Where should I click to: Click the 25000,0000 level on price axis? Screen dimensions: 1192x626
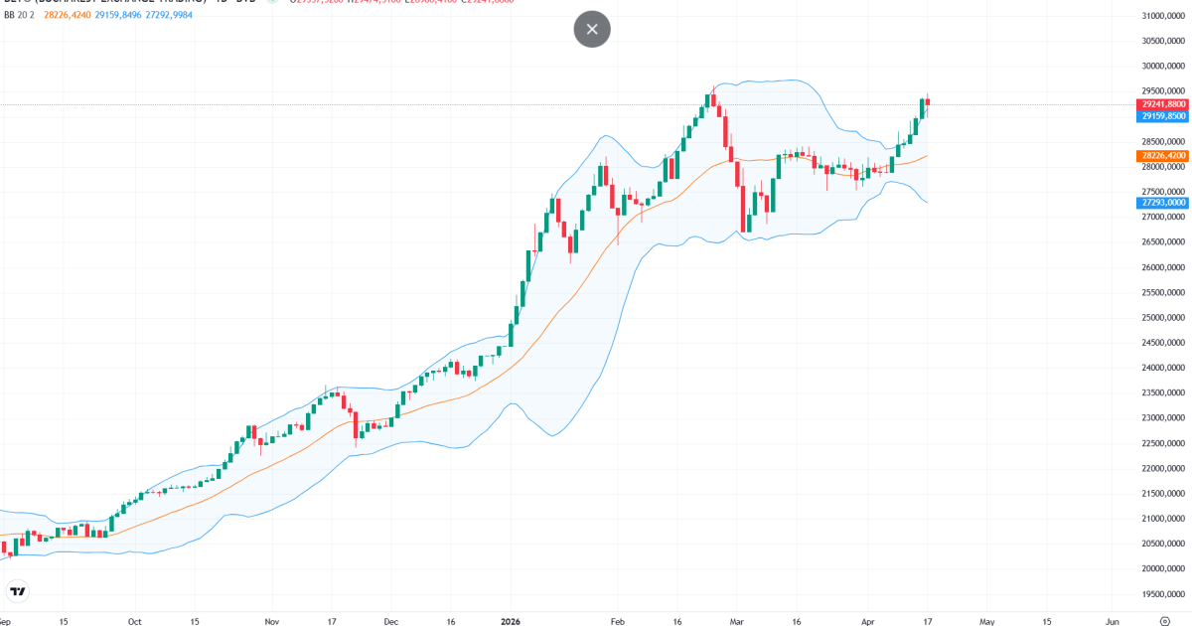pos(1163,318)
